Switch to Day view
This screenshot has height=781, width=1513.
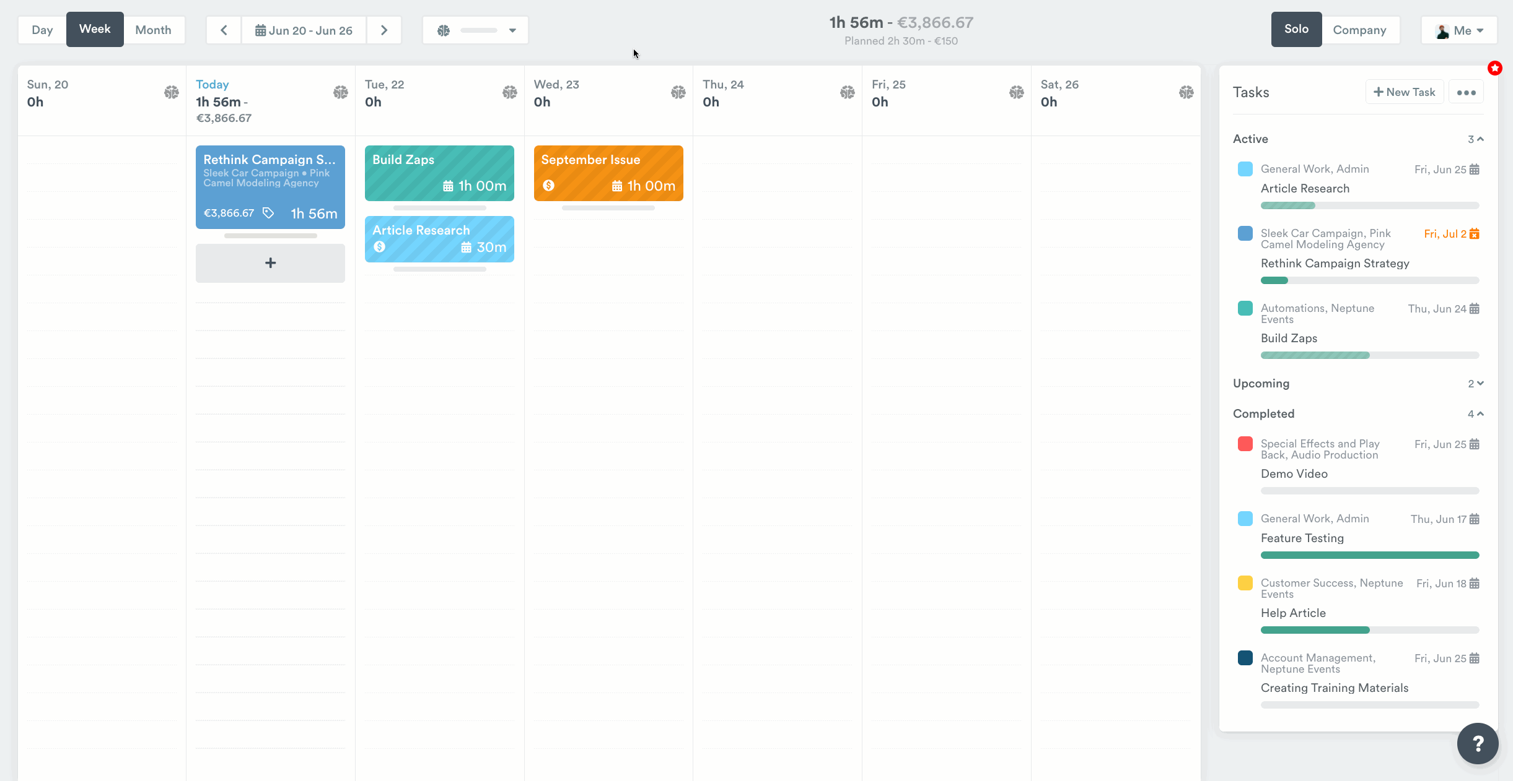pos(42,29)
